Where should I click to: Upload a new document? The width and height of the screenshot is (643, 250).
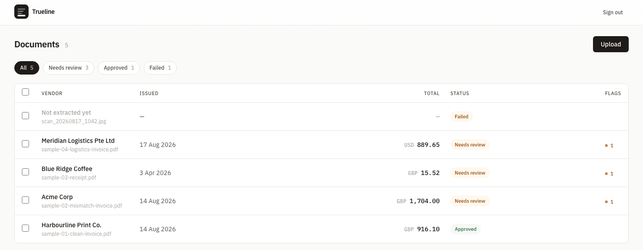point(610,44)
